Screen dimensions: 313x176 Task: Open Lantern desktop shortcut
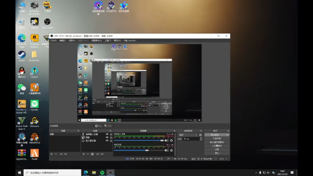click(x=34, y=73)
